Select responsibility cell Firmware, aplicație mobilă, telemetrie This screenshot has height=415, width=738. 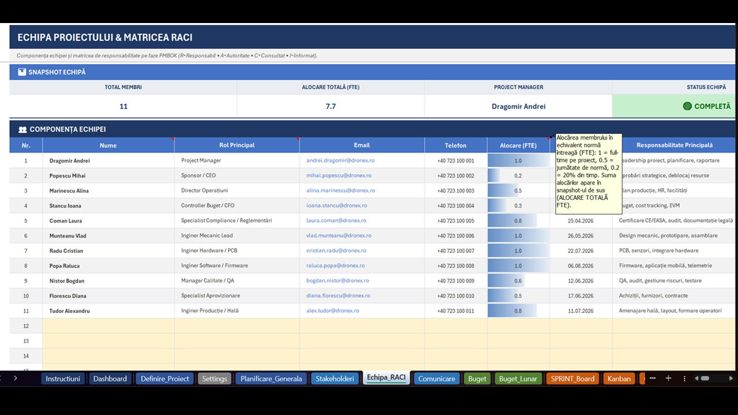[674, 266]
